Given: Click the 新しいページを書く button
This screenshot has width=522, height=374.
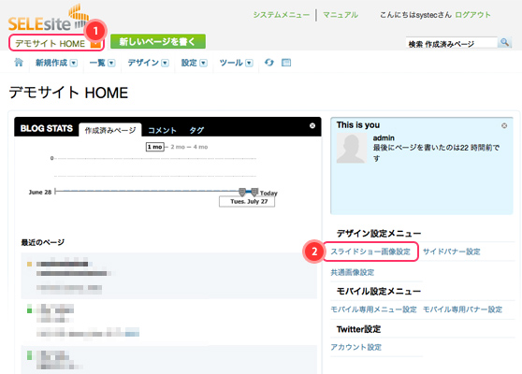Looking at the screenshot, I should tap(158, 41).
